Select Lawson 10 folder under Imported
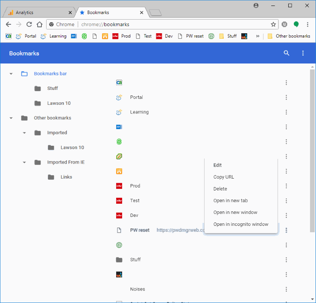This screenshot has height=303, width=316. tap(66, 147)
